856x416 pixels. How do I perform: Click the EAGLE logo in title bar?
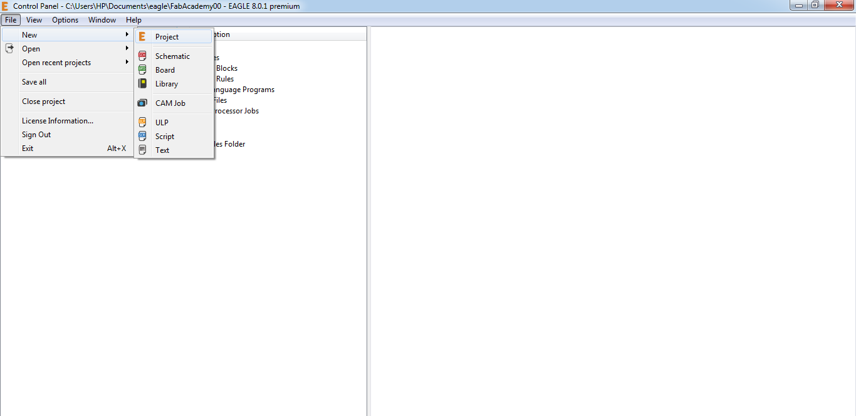point(5,6)
